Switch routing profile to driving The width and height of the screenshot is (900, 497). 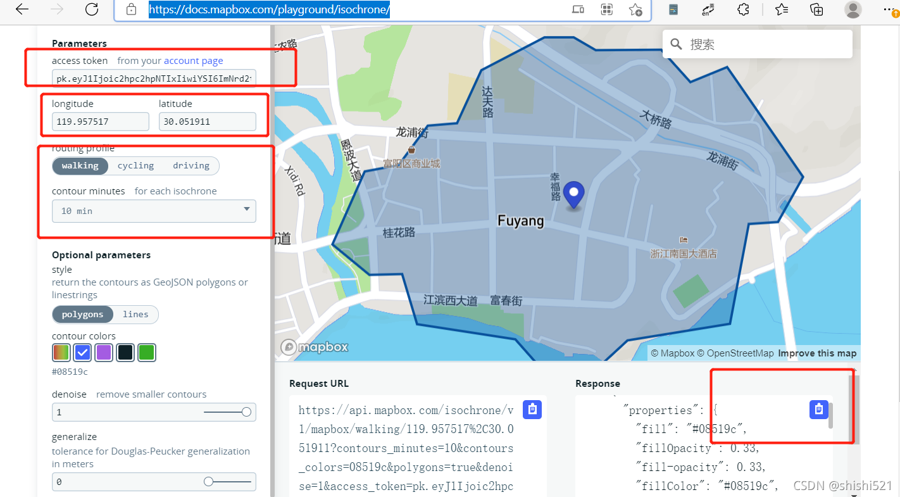(x=191, y=166)
